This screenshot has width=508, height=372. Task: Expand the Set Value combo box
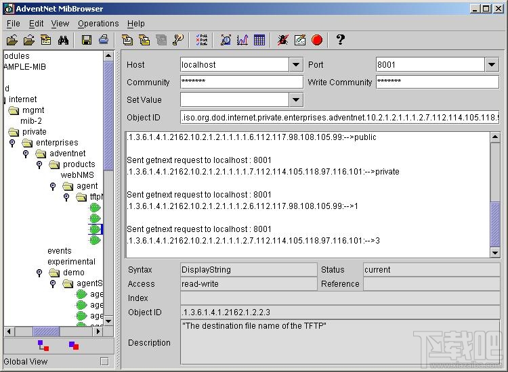[x=296, y=100]
